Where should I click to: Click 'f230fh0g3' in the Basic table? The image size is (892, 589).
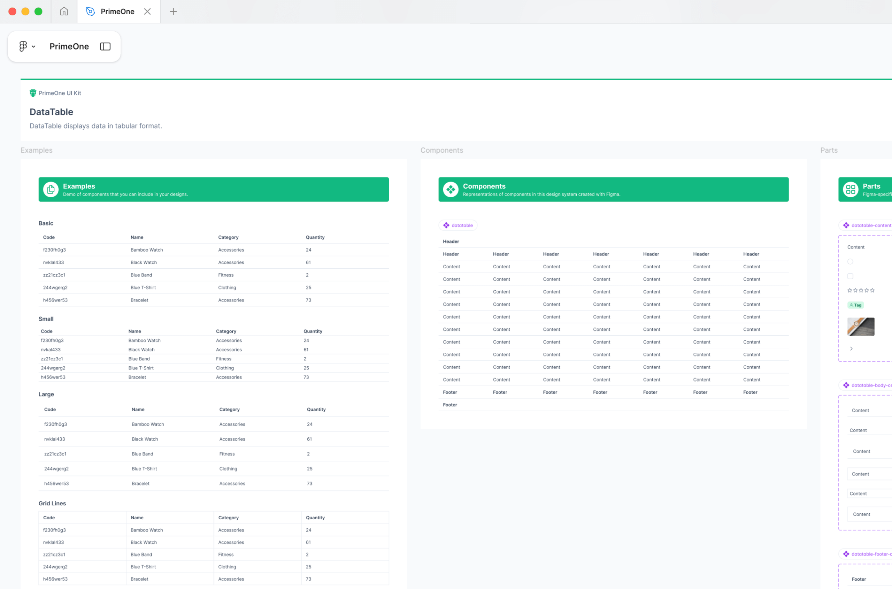coord(54,250)
